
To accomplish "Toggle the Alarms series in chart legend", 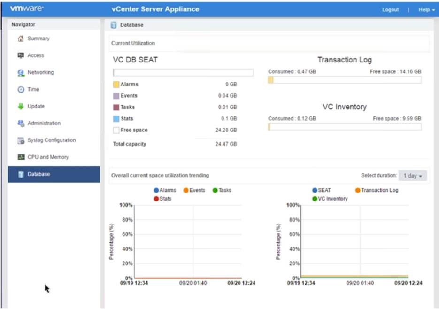I will 164,190.
